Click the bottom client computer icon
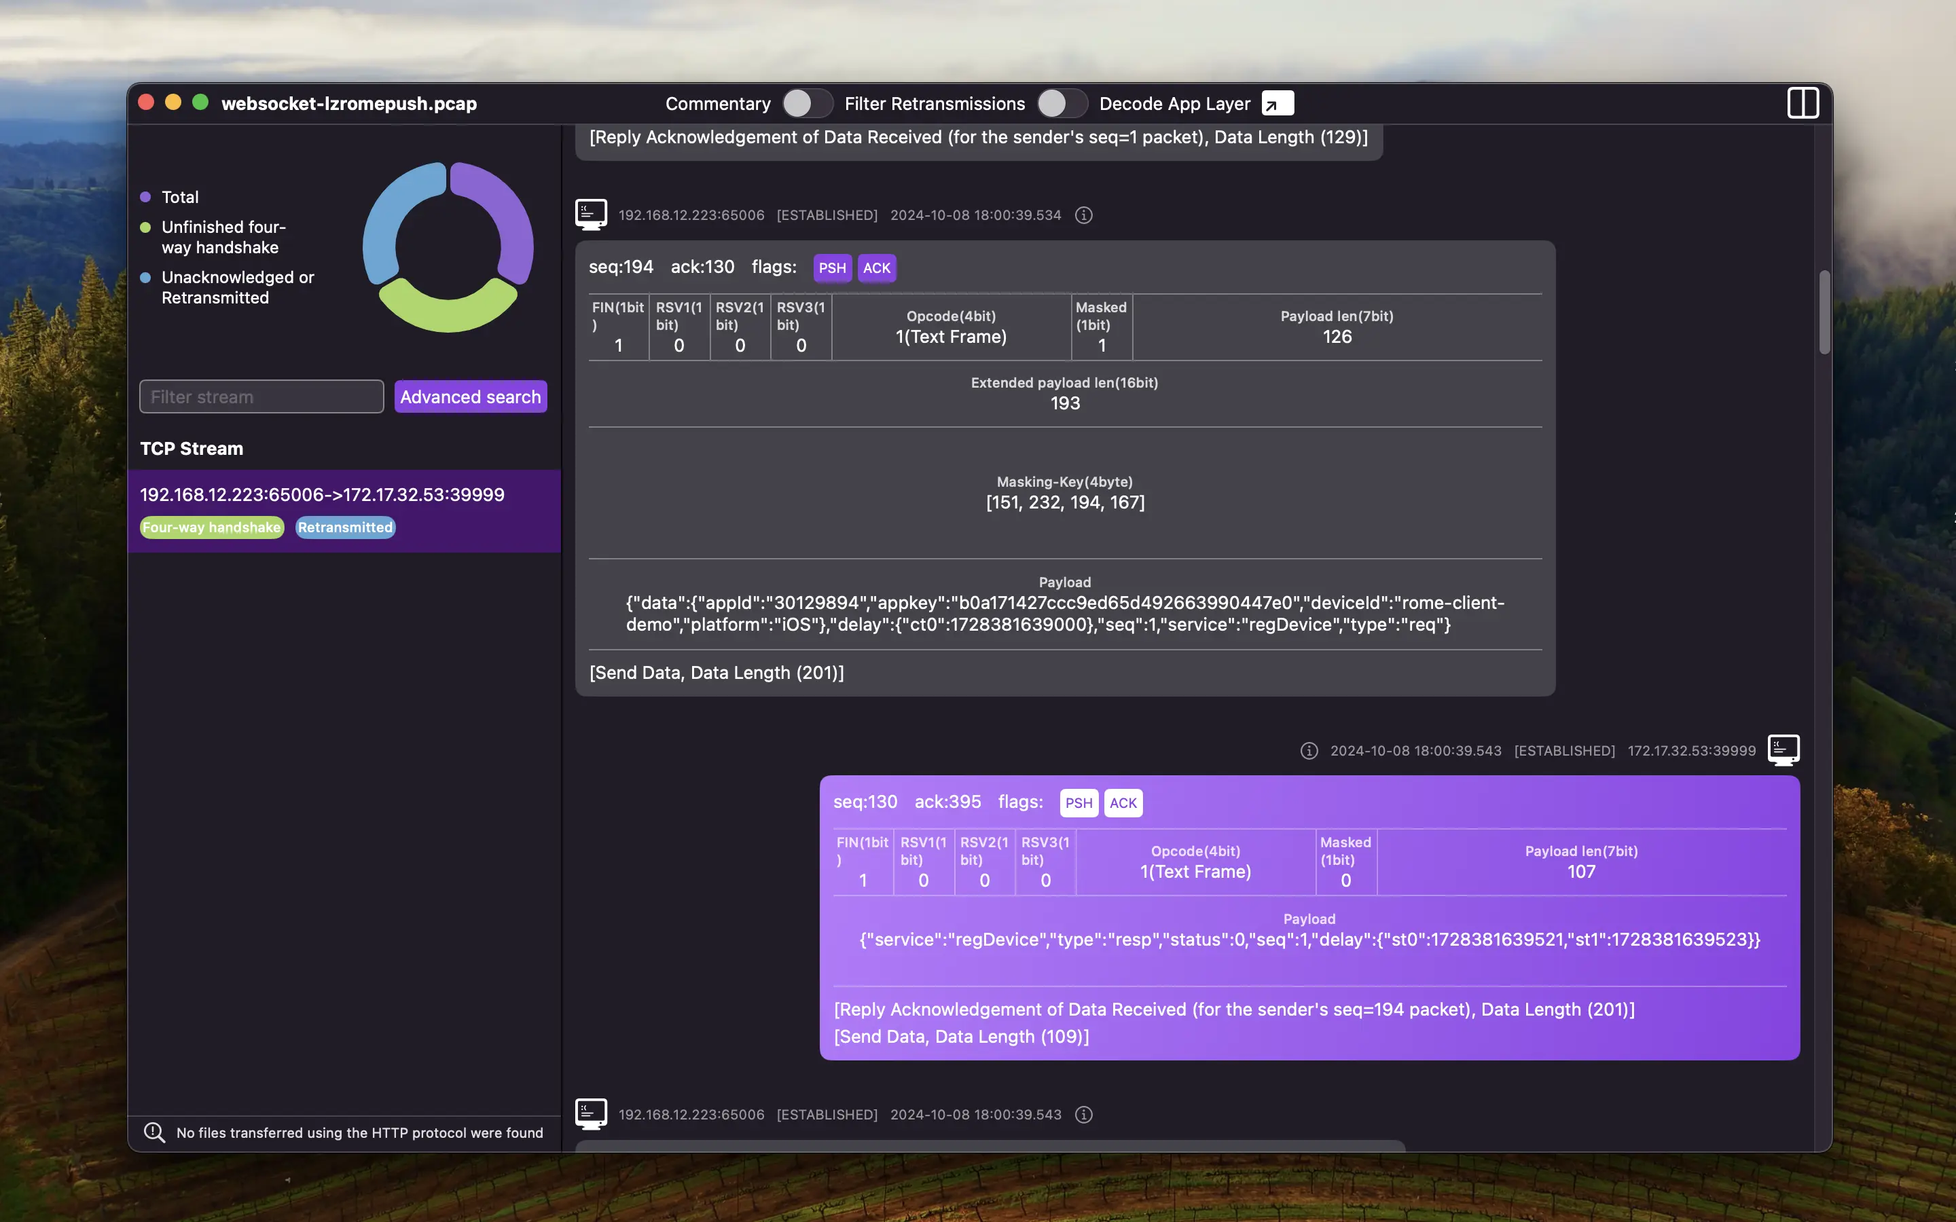Viewport: 1956px width, 1222px height. (x=591, y=1115)
